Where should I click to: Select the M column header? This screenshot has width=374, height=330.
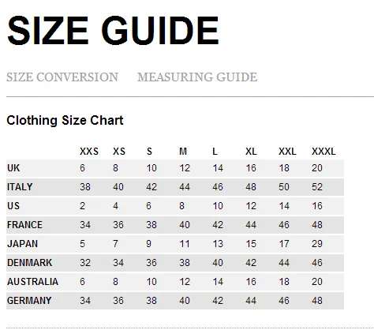(x=183, y=152)
